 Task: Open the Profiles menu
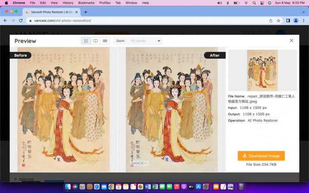[x=105, y=3]
